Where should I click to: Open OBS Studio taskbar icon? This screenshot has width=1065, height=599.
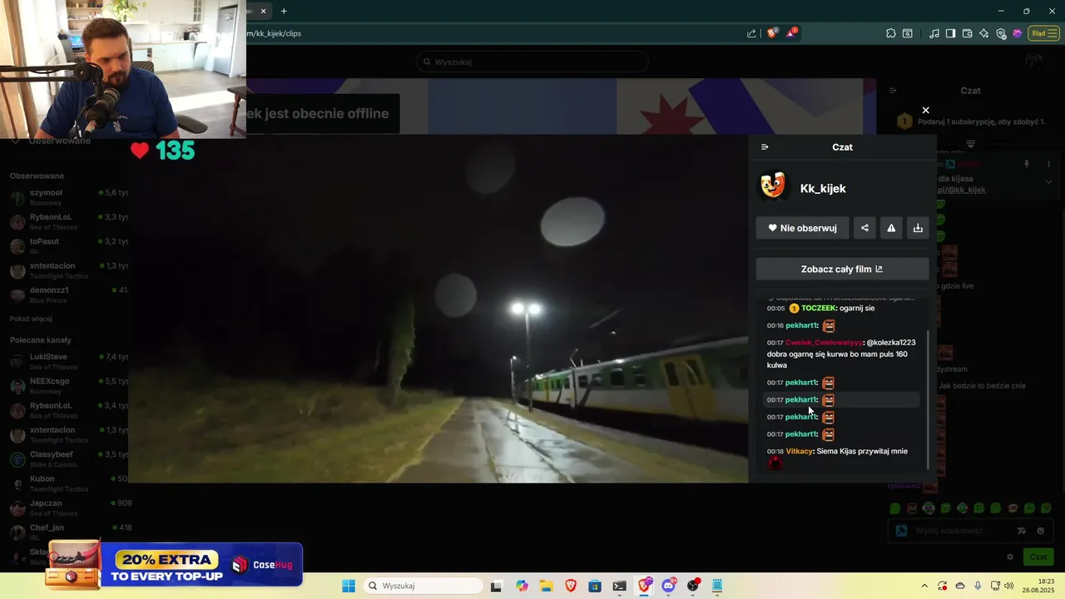tap(693, 586)
